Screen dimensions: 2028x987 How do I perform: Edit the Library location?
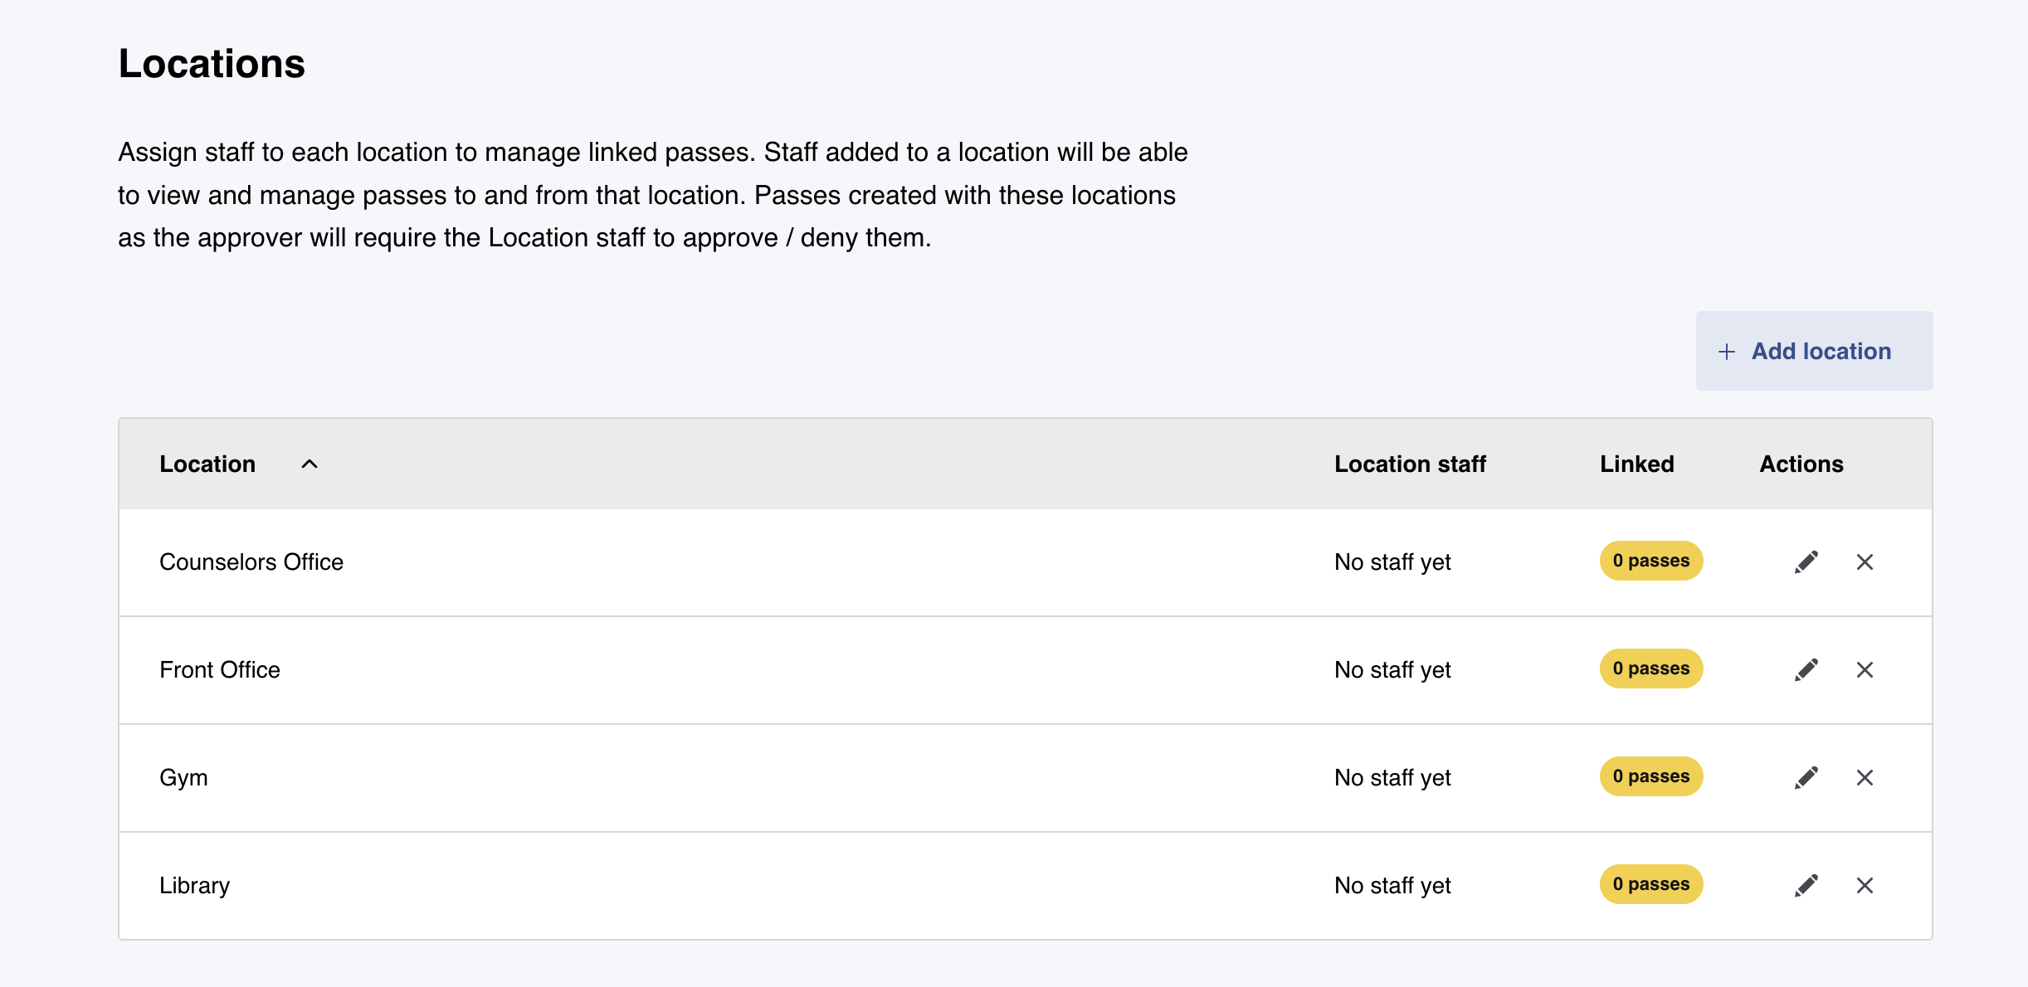pyautogui.click(x=1806, y=885)
